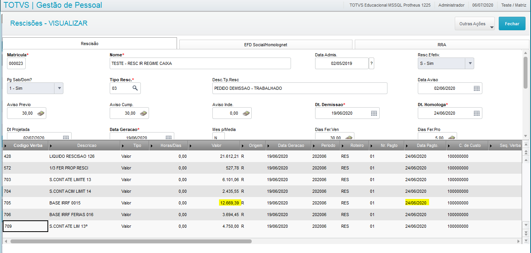
Task: Click the calculator icon in Aviso Inde.
Action: 246,113
